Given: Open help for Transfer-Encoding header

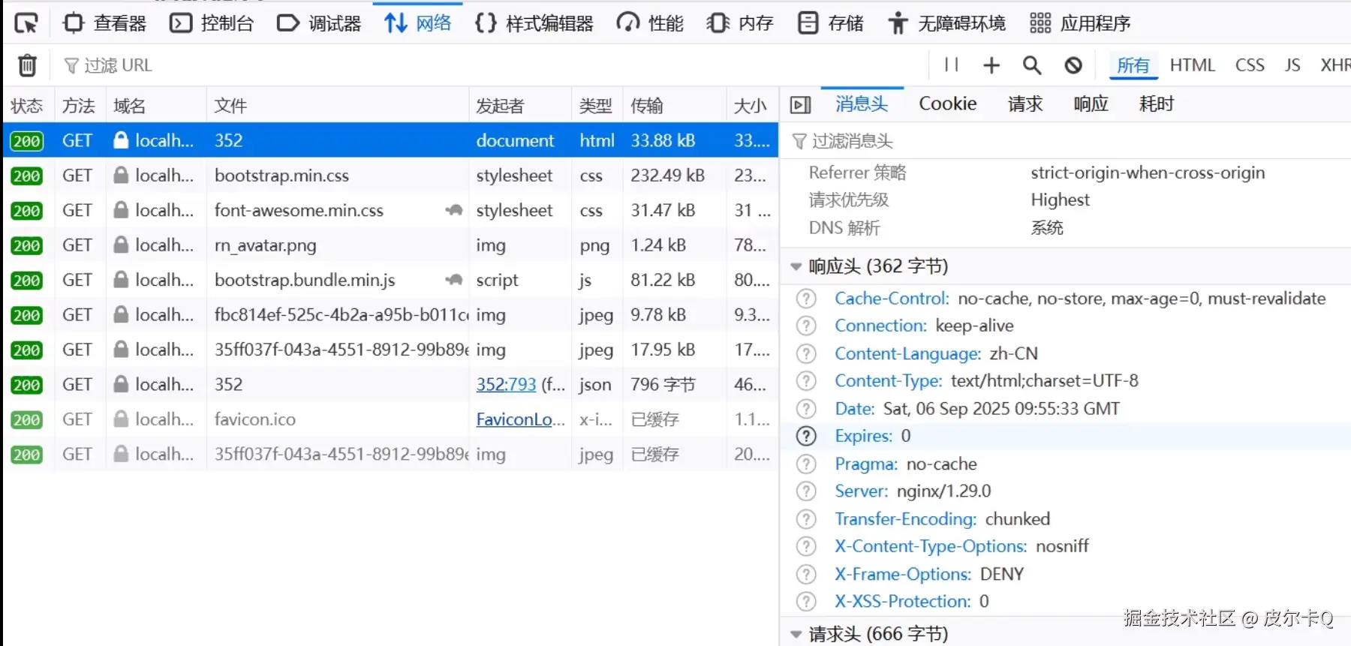Looking at the screenshot, I should [x=806, y=519].
